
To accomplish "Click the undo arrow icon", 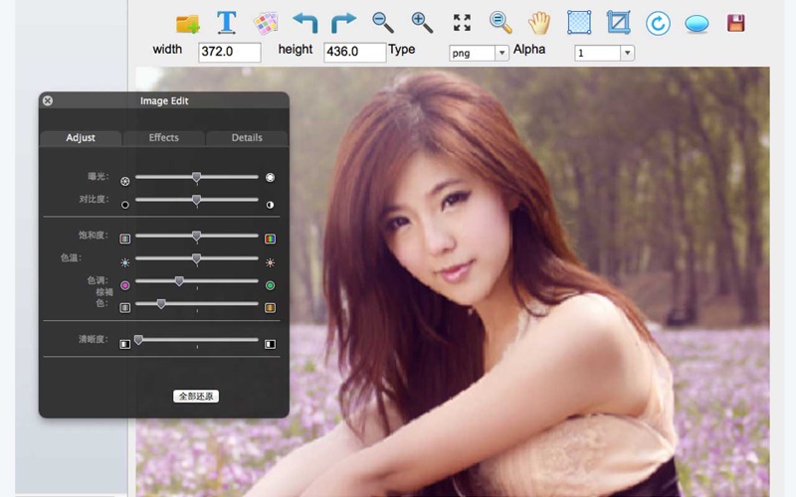I will coord(304,22).
